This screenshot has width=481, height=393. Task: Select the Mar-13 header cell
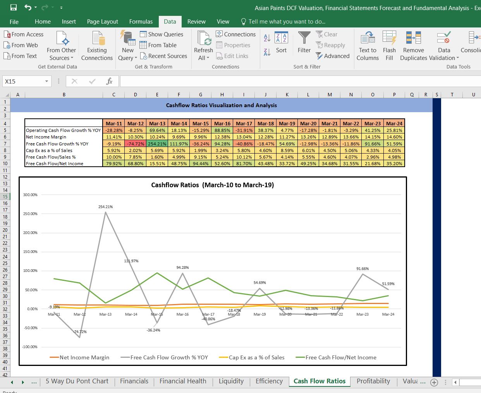tap(157, 123)
